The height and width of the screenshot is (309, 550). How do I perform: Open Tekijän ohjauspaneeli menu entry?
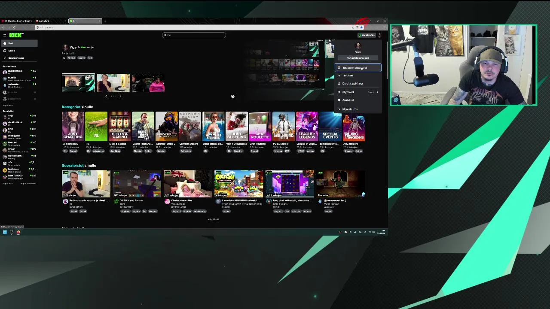(x=358, y=68)
